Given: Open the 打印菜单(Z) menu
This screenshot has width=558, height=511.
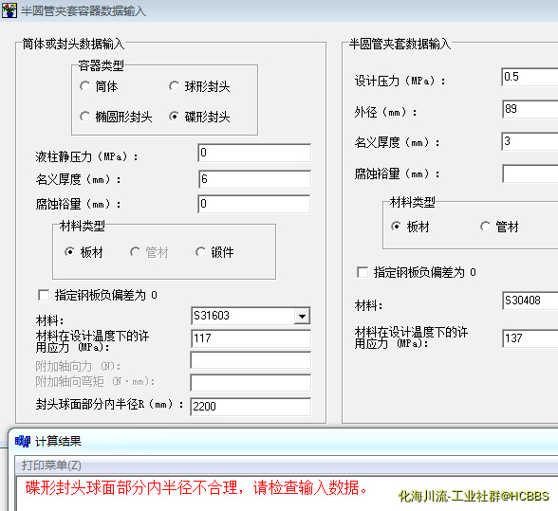Looking at the screenshot, I should tap(51, 465).
